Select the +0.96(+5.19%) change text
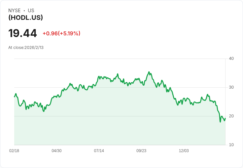 [61, 33]
